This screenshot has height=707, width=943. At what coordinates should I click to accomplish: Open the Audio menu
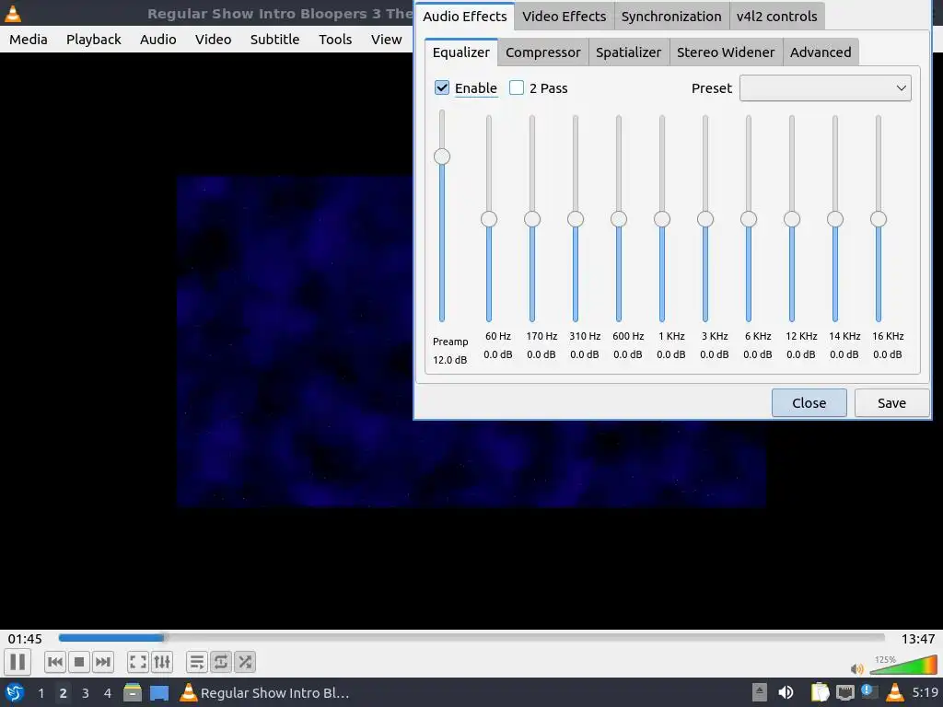[158, 39]
